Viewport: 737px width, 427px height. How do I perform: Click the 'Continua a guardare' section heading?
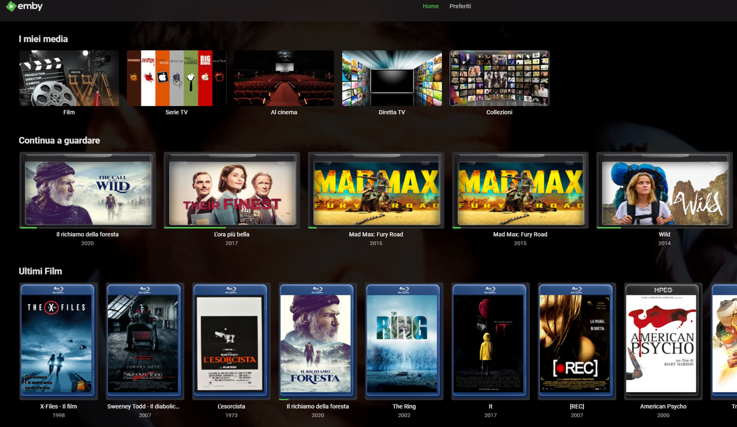click(x=59, y=140)
